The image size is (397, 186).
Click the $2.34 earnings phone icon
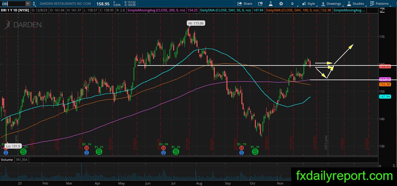pyautogui.click(x=87, y=148)
